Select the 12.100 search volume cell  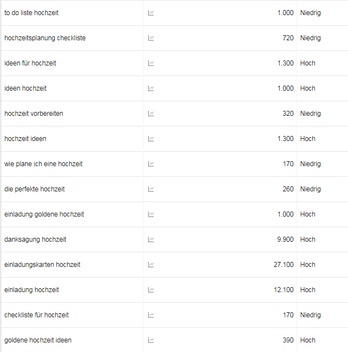pos(283,289)
